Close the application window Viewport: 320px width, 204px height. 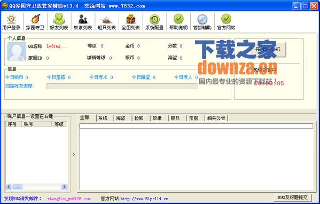314,6
